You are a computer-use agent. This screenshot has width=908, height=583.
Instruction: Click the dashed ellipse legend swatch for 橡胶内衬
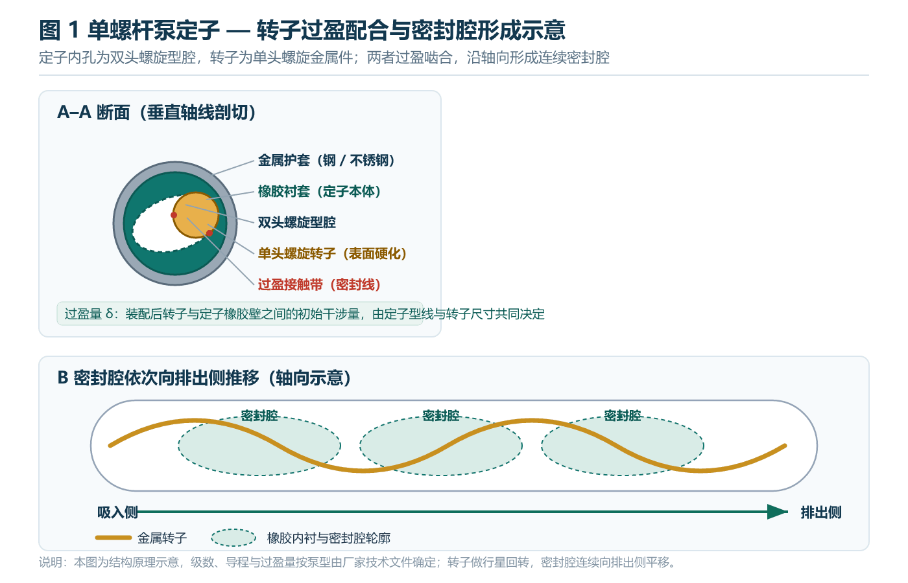(x=233, y=538)
